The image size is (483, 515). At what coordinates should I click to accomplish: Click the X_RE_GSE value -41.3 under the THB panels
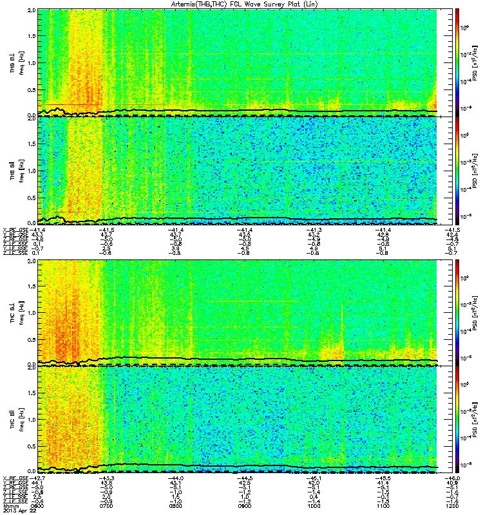point(314,230)
